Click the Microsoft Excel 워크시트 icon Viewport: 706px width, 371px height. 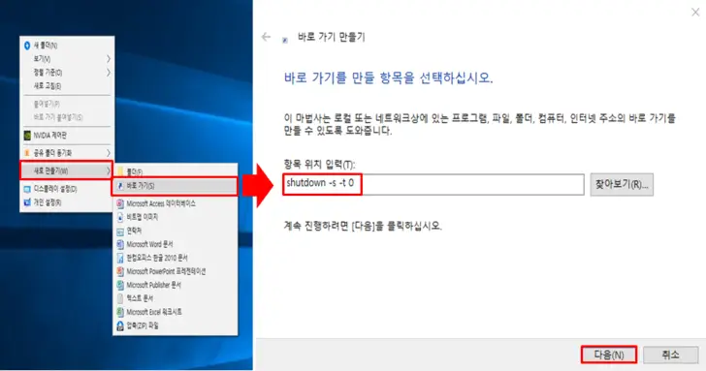120,312
